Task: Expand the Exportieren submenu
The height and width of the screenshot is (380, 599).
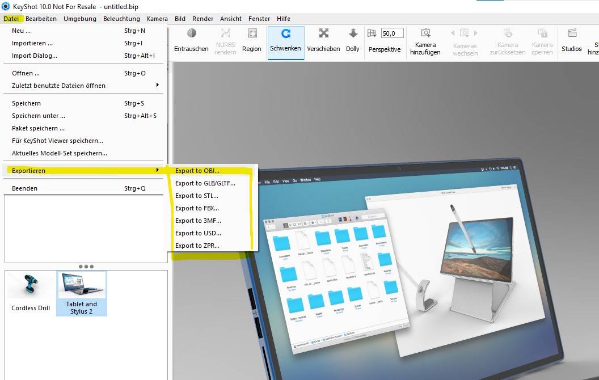Action: tap(83, 171)
